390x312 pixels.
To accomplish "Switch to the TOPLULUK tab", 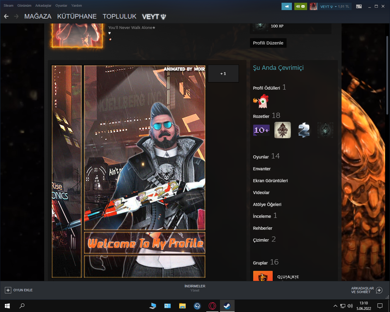I will click(x=119, y=16).
